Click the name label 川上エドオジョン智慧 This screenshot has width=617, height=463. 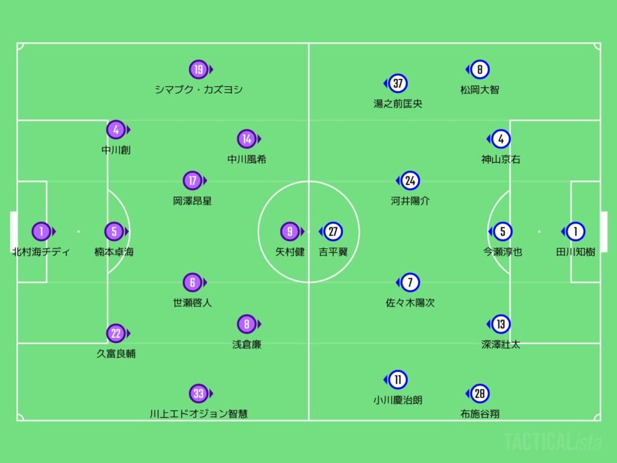[199, 414]
